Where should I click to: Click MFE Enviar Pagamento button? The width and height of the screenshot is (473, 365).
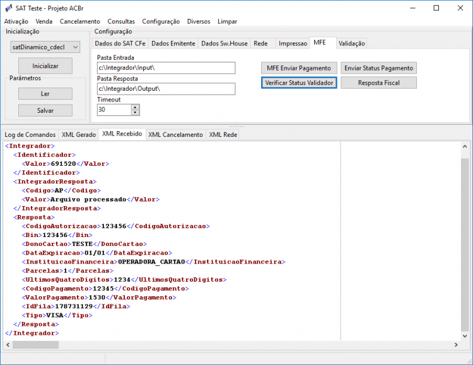click(x=299, y=68)
